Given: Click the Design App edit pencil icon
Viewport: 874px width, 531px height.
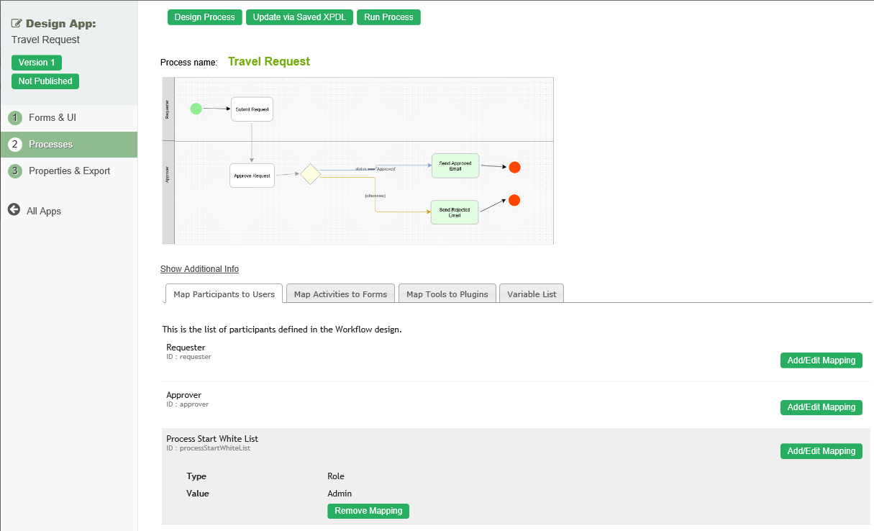Looking at the screenshot, I should [17, 24].
